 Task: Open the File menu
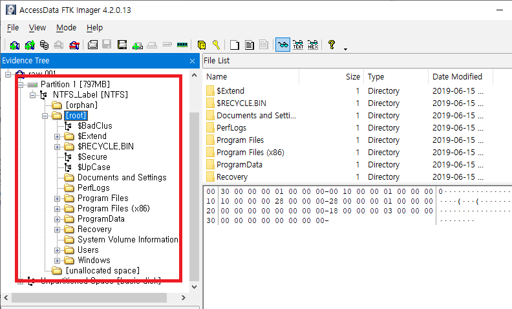[13, 28]
